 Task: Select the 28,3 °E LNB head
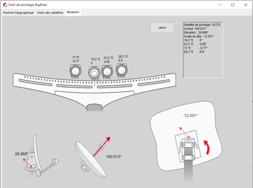tap(122, 70)
